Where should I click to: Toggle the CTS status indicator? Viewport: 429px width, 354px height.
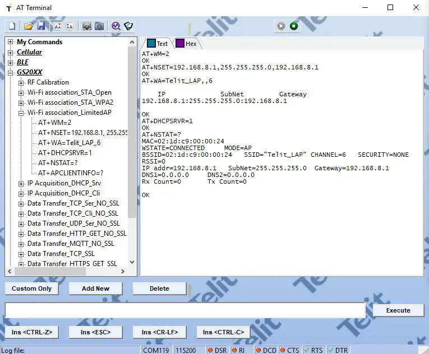pyautogui.click(x=290, y=350)
